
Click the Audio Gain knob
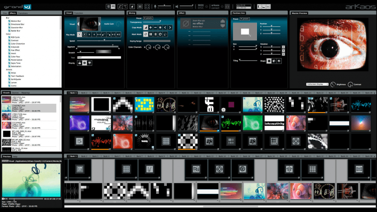pos(119,24)
